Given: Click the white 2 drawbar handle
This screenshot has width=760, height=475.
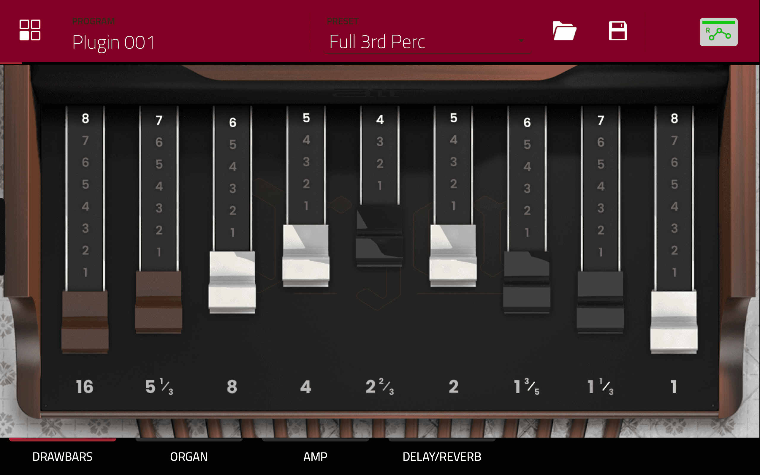Looking at the screenshot, I should (x=453, y=255).
